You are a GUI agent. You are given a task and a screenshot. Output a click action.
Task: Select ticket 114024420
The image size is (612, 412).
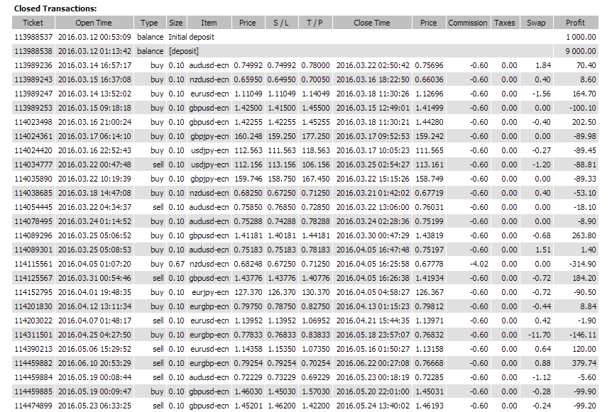pyautogui.click(x=33, y=150)
